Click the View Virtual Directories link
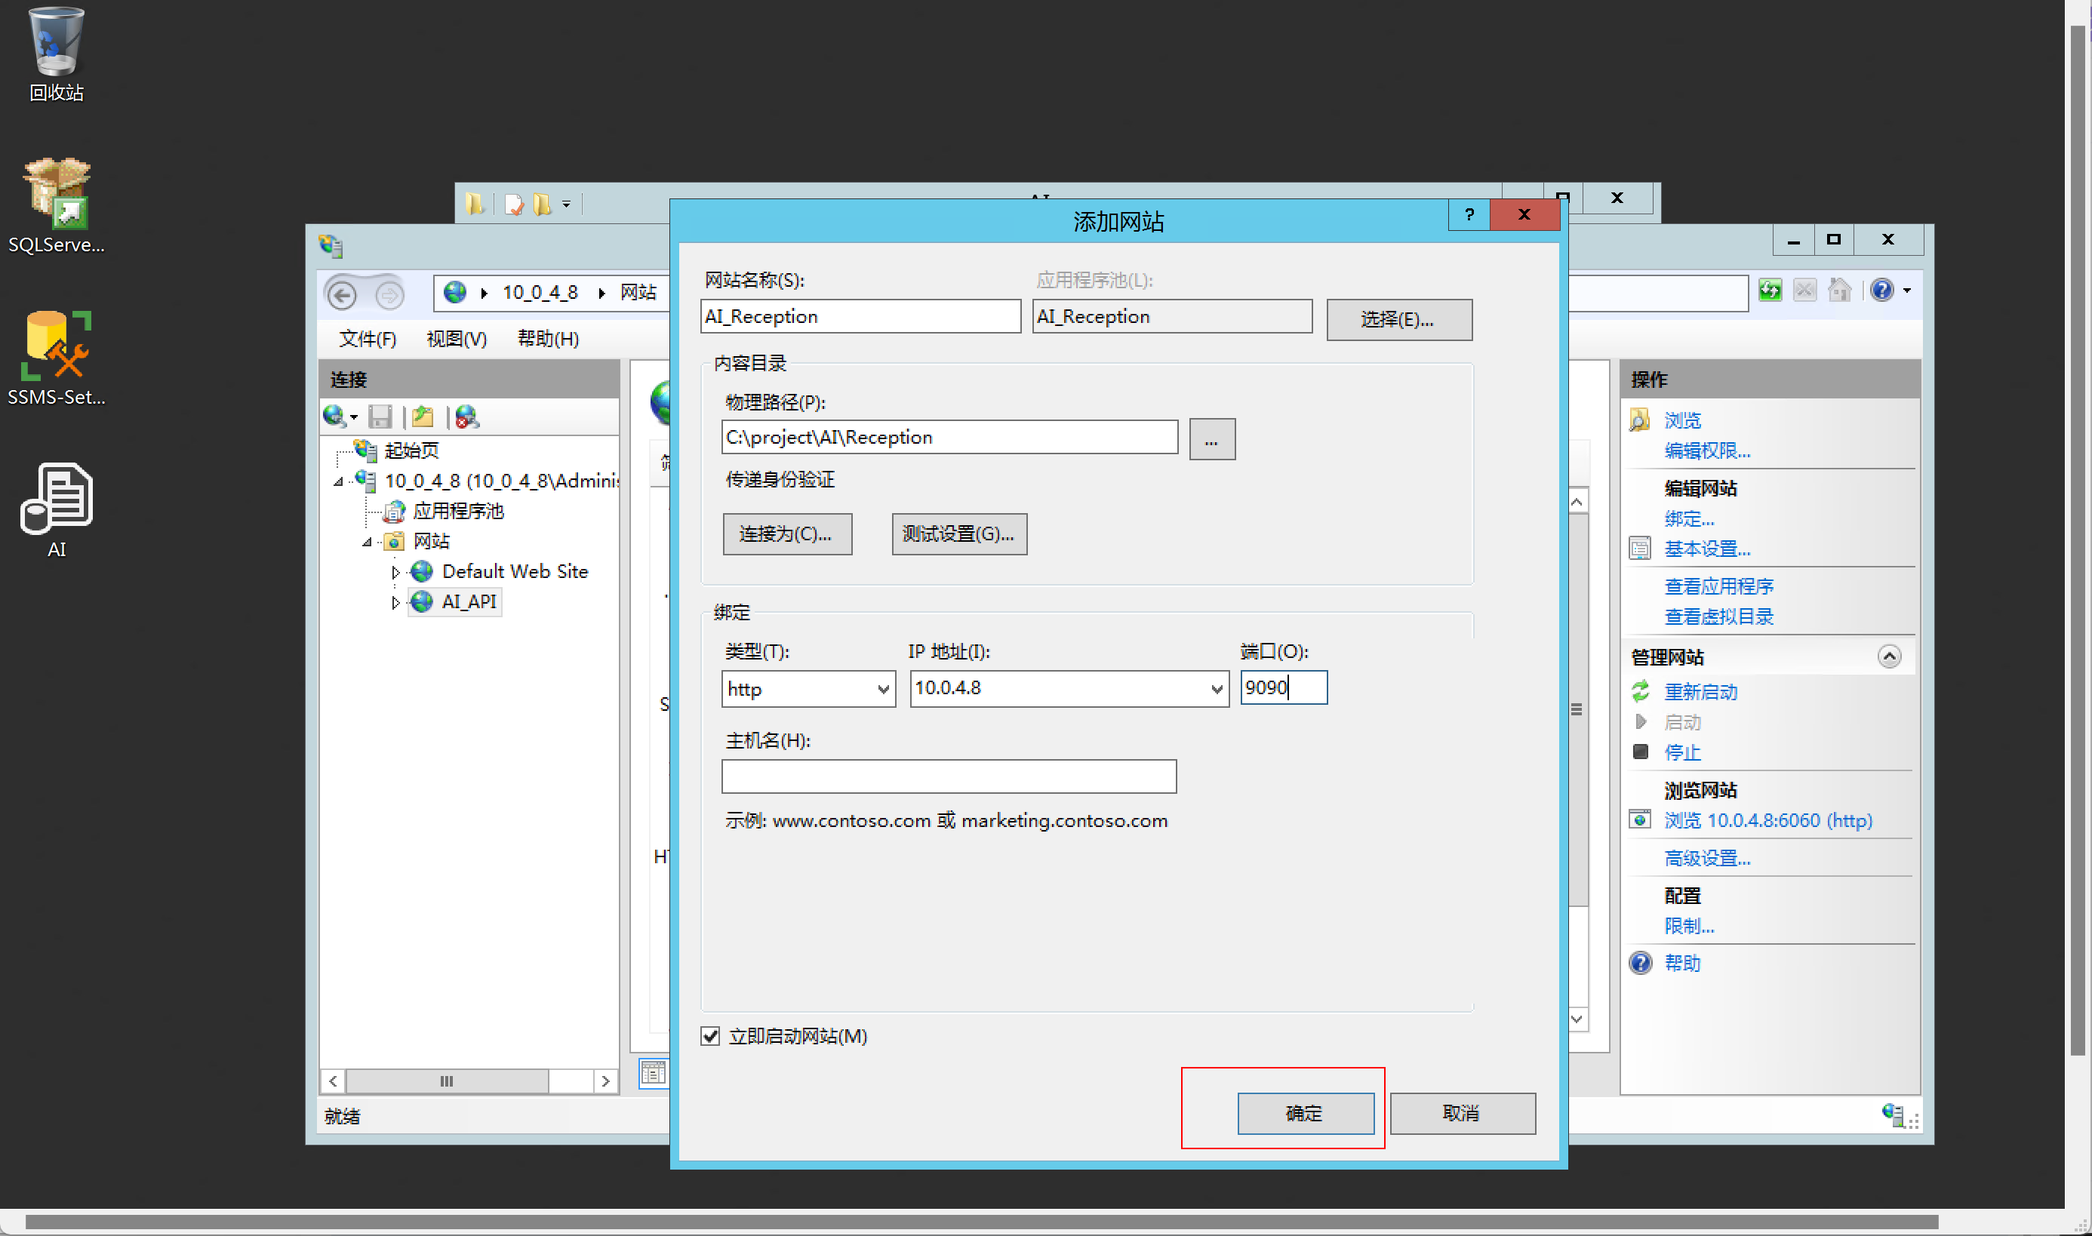2092x1236 pixels. pos(1719,616)
